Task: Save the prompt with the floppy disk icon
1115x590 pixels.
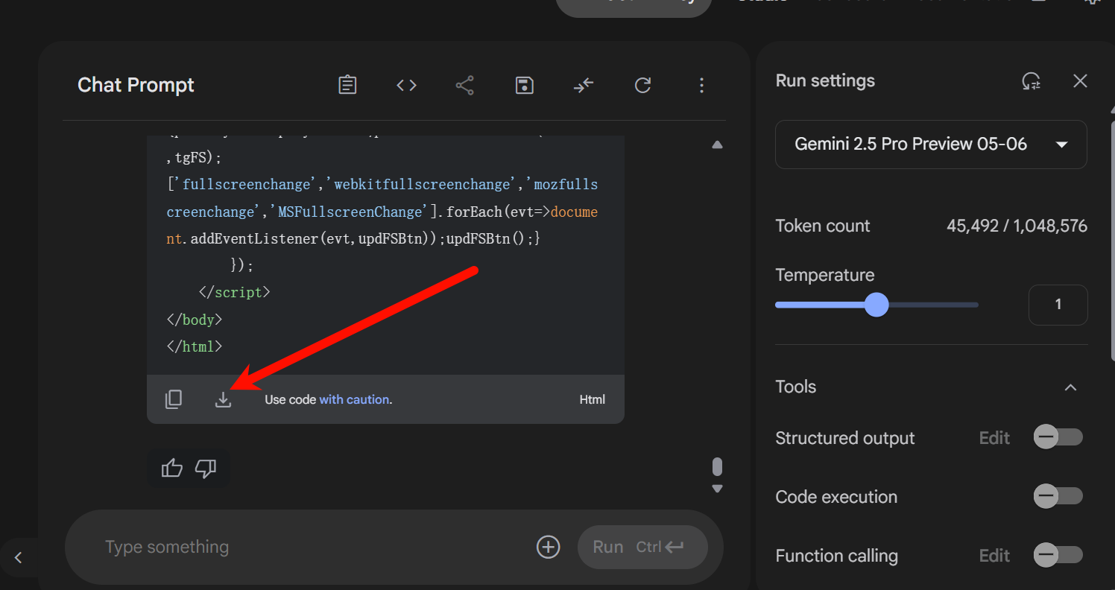Action: point(525,86)
